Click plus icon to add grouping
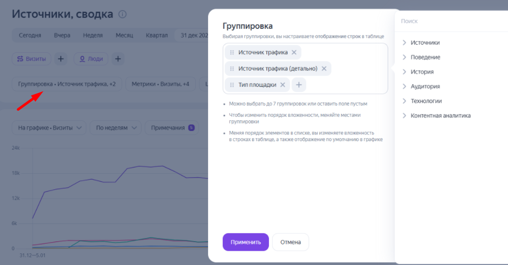The image size is (508, 265). click(299, 85)
